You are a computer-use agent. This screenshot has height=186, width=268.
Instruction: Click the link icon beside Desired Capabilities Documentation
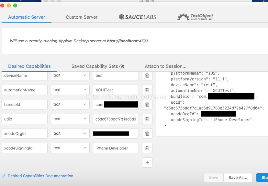4,176
